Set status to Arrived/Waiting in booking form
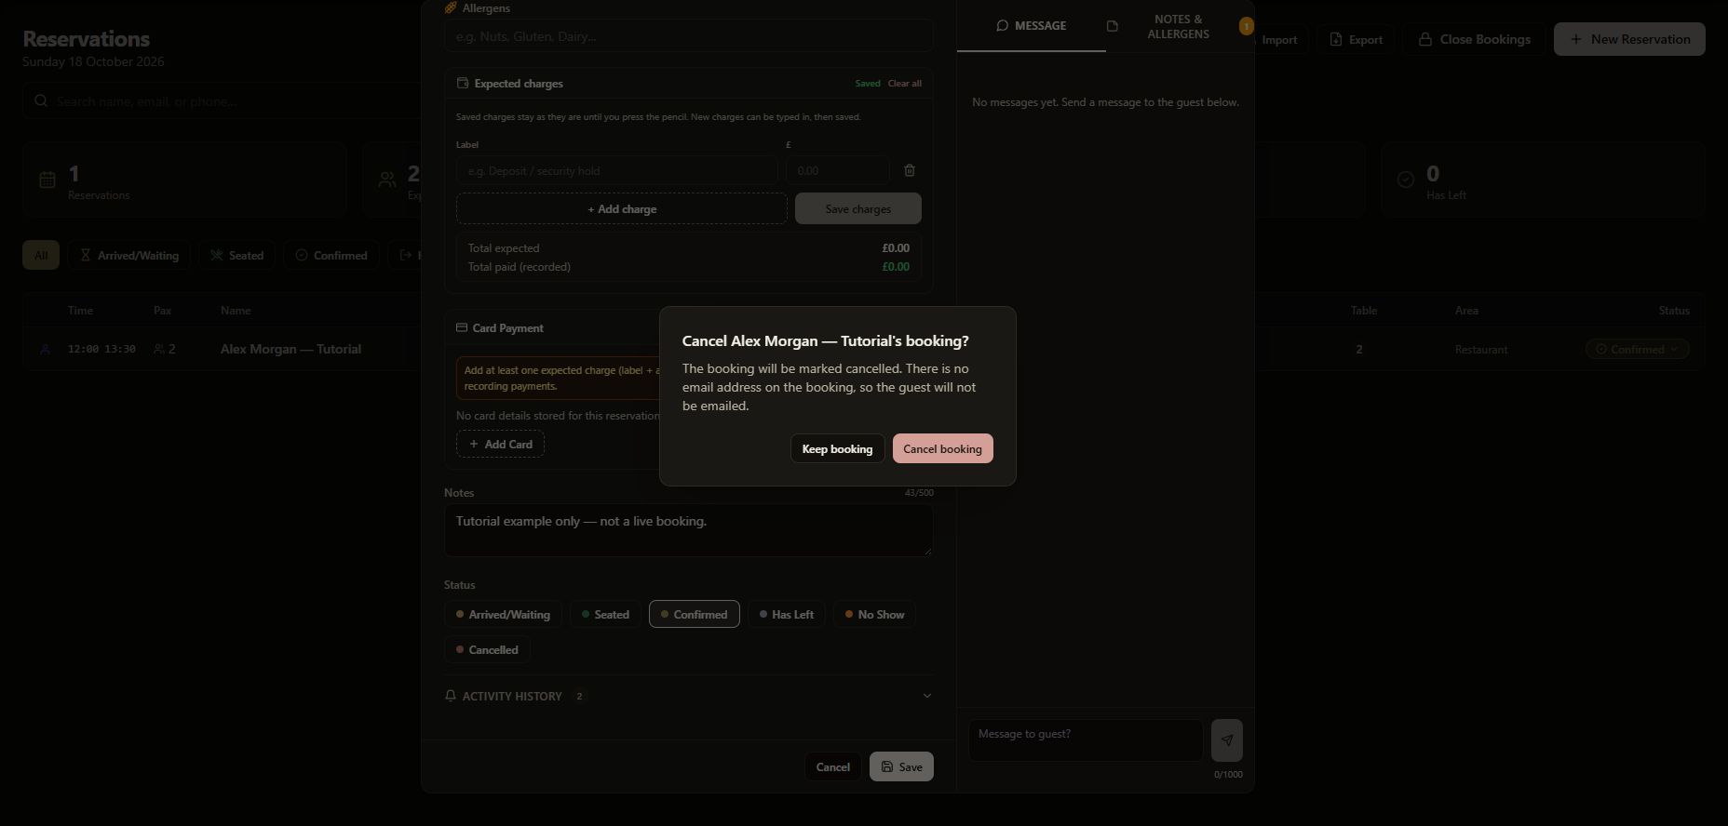 (x=503, y=614)
